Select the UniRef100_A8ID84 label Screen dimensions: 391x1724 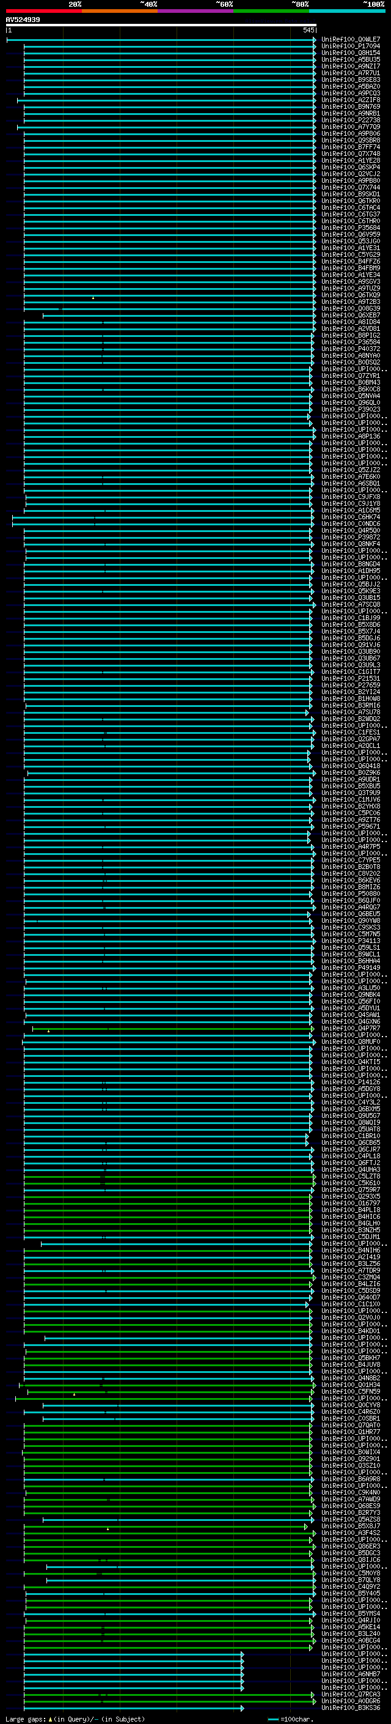(x=350, y=322)
